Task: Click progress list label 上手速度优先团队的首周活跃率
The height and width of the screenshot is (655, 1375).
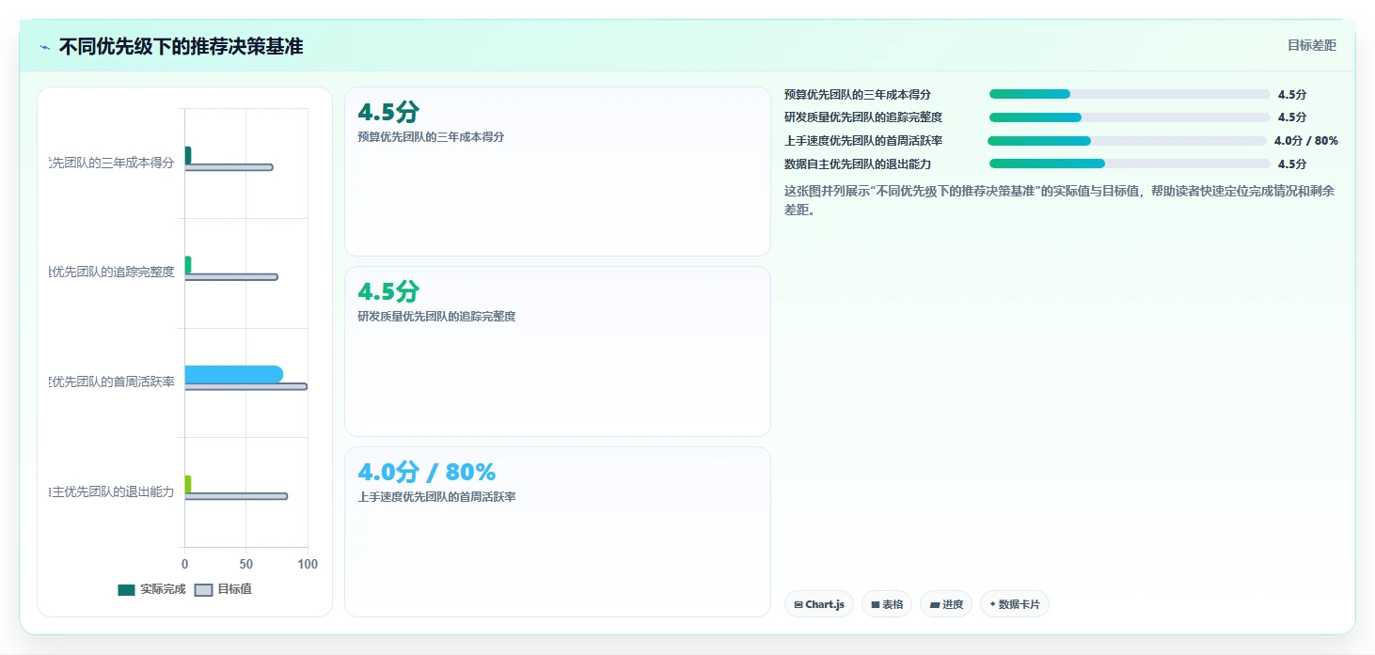Action: pos(863,141)
